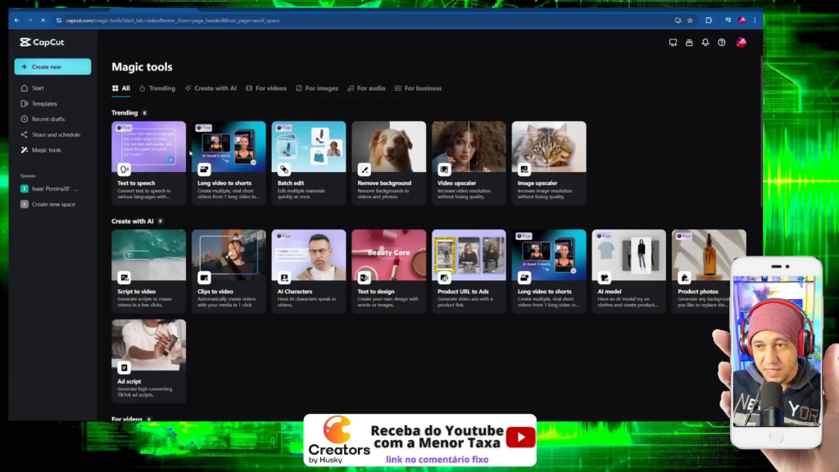Open the Remove background tool card
Image resolution: width=839 pixels, height=472 pixels.
point(388,162)
